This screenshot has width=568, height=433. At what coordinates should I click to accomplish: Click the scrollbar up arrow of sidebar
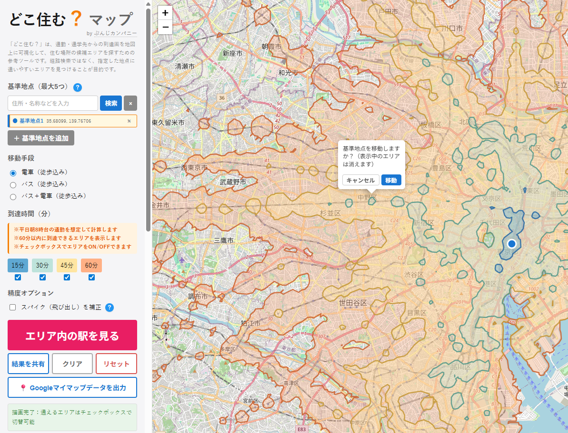(x=148, y=4)
